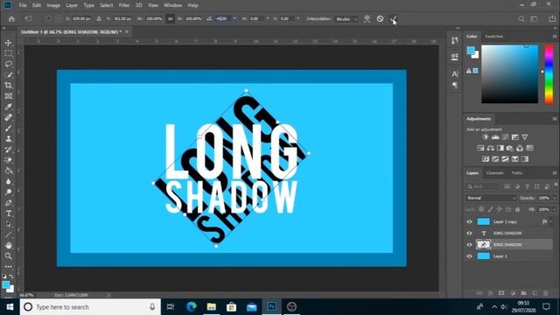560x315 pixels.
Task: Click the foreground color swatch in Color panel
Action: tap(471, 51)
